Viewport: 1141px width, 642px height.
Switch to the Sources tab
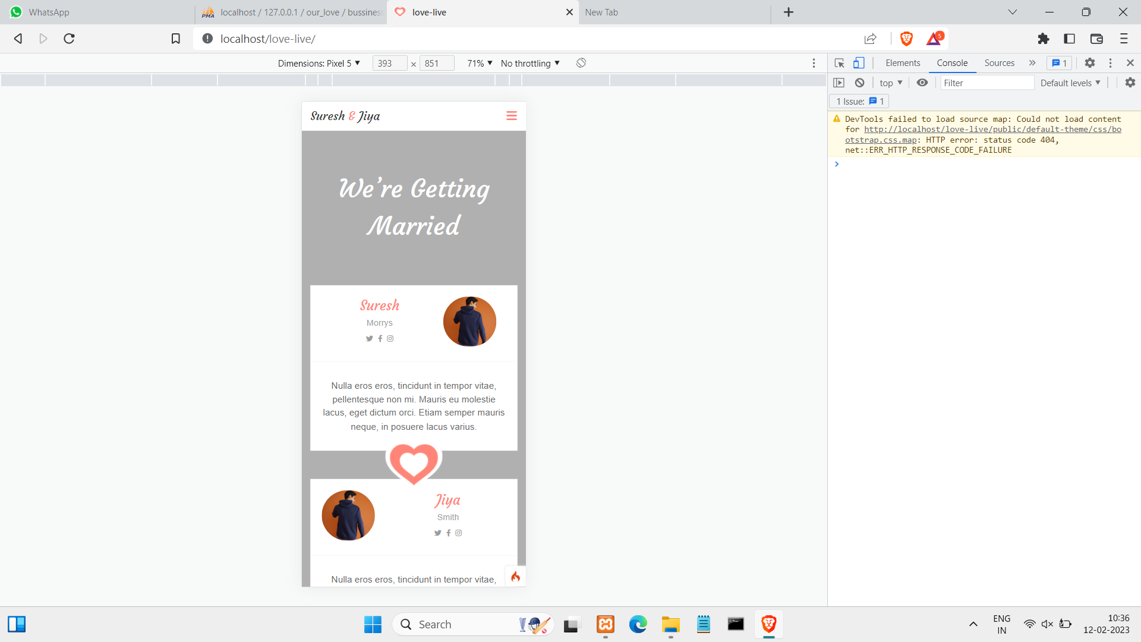point(1000,63)
